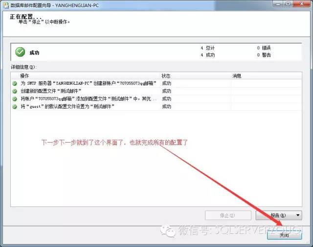Click the 4 总计 summary text

[207, 48]
